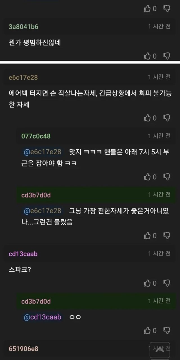Viewport: 180px width, 360px height.
Task: Dislike e6c17e28's airbag posture comment
Action: 167,118
